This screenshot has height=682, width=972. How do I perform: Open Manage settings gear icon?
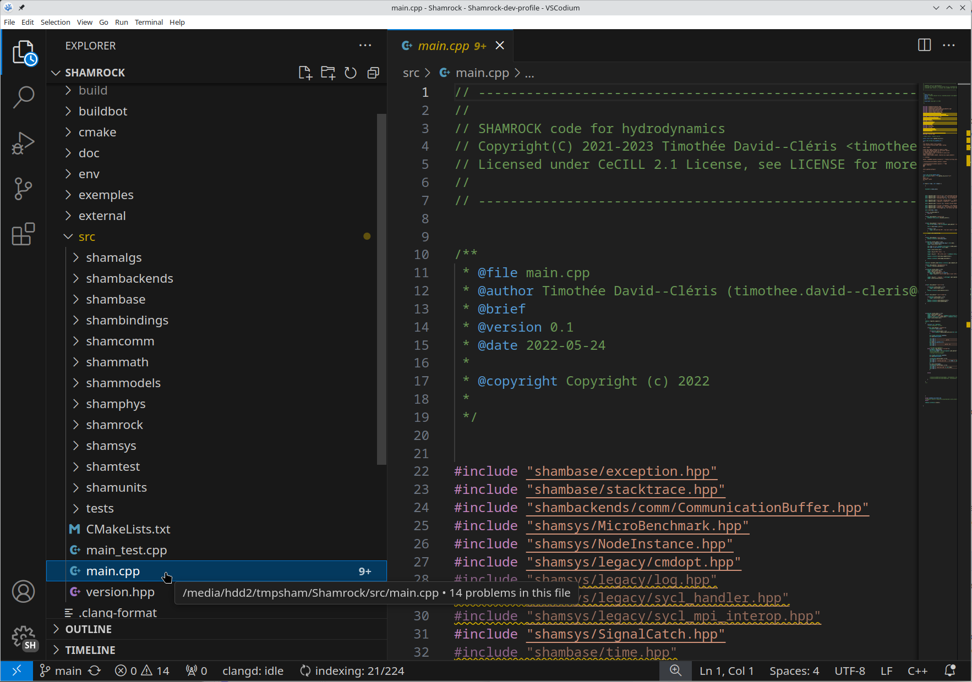(24, 637)
